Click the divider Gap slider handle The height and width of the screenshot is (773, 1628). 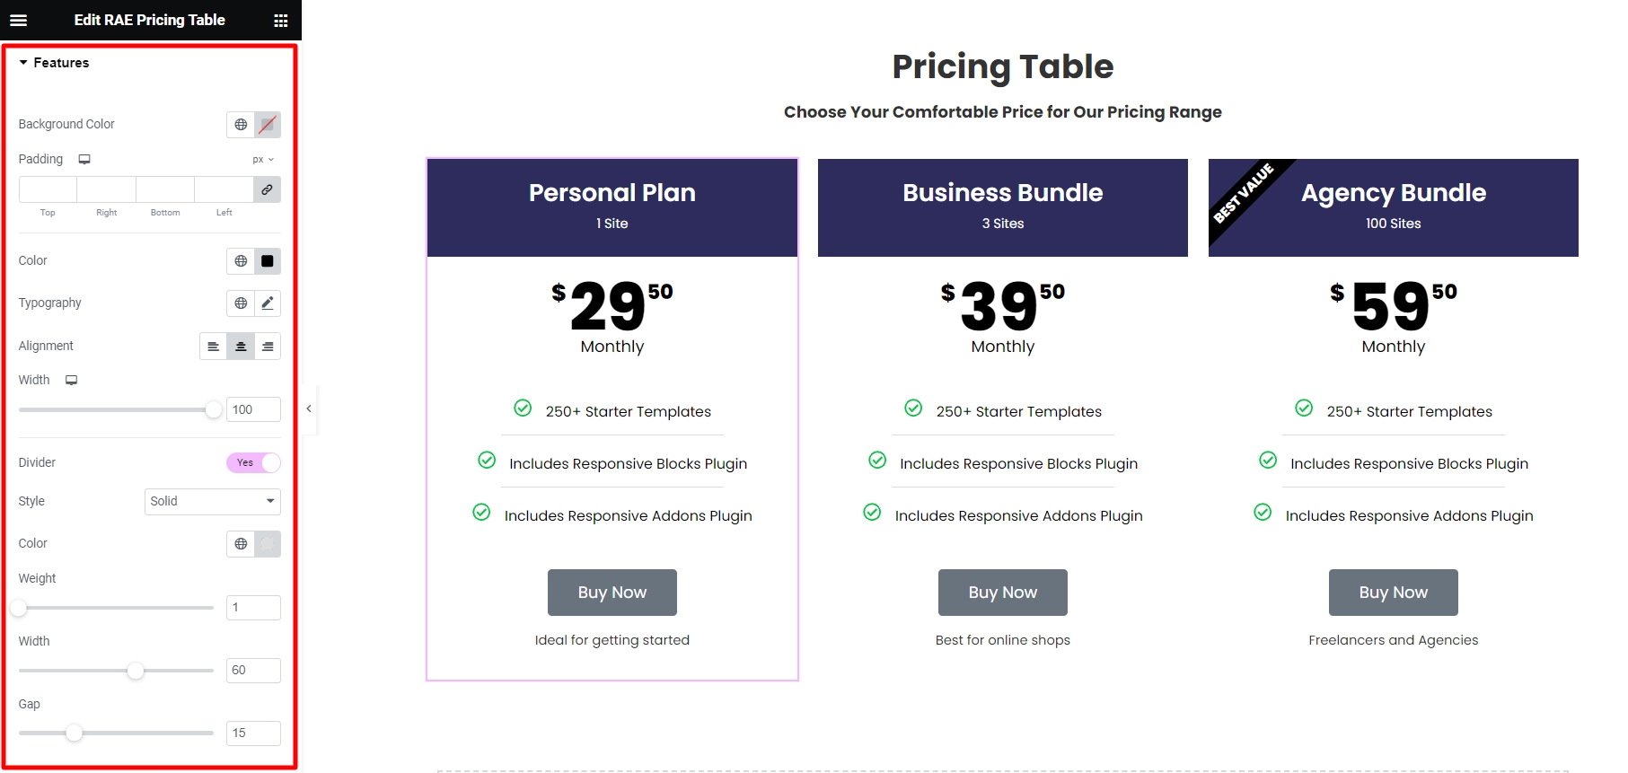click(x=75, y=733)
